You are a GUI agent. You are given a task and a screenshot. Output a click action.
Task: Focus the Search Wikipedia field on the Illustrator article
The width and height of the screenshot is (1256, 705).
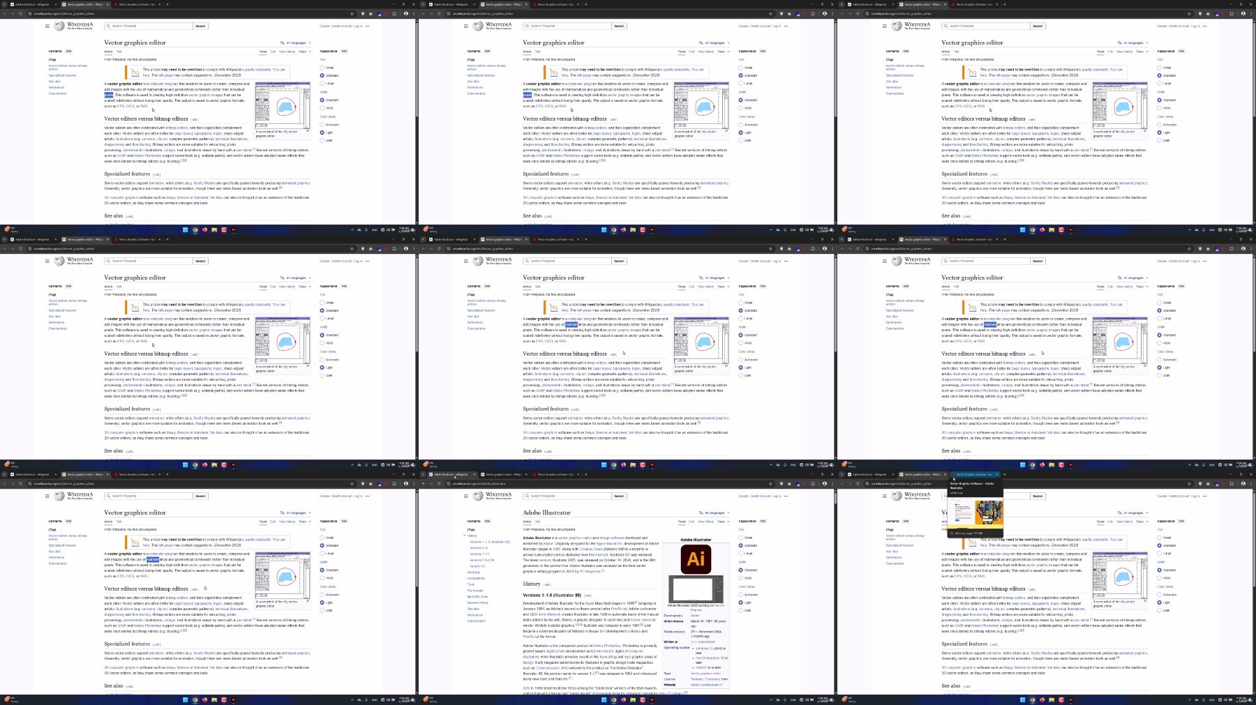click(567, 496)
